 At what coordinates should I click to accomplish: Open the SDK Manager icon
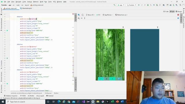point(177,5)
